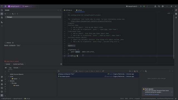Select the Changes node in Commit panel
This screenshot has width=178, height=100.
pyautogui.click(x=33, y=17)
